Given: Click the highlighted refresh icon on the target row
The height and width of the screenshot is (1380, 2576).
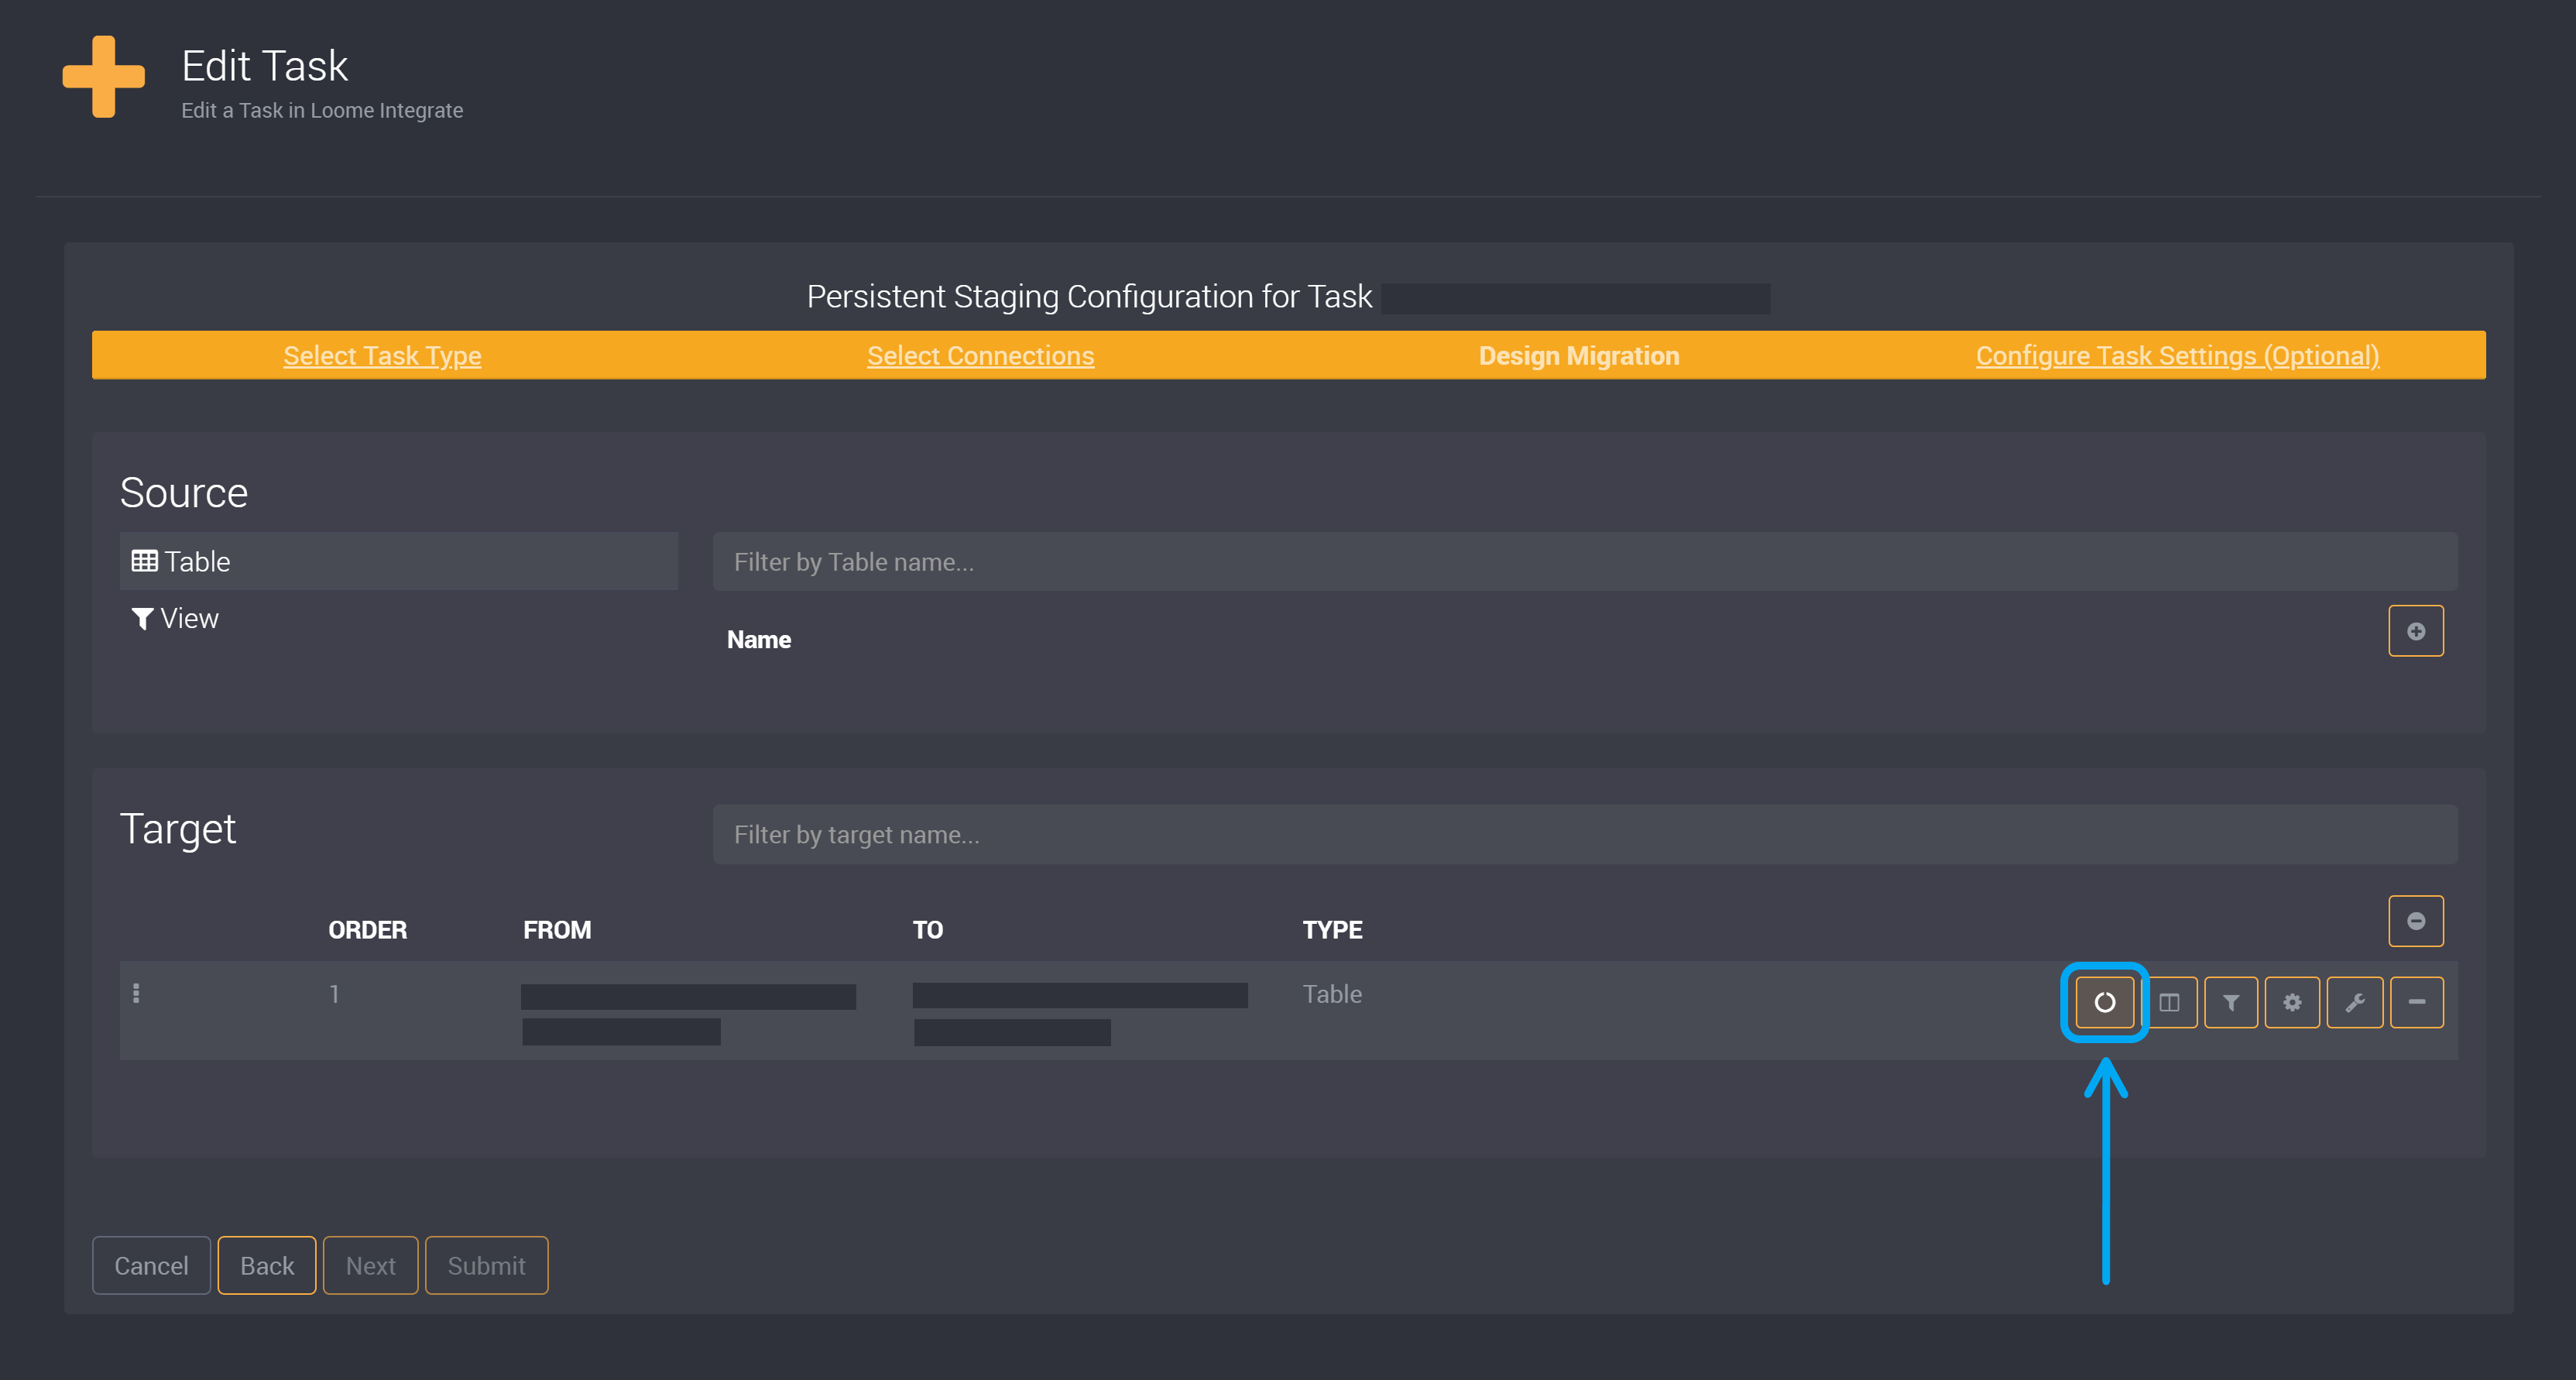Looking at the screenshot, I should 2104,1002.
